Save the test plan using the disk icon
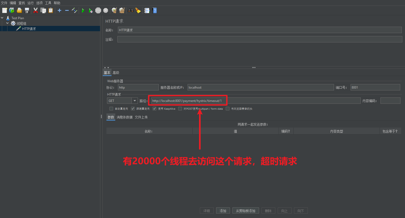 pos(27,10)
